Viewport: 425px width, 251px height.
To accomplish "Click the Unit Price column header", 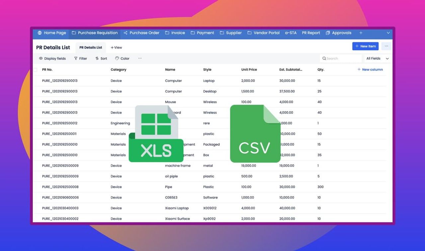I will pos(249,70).
